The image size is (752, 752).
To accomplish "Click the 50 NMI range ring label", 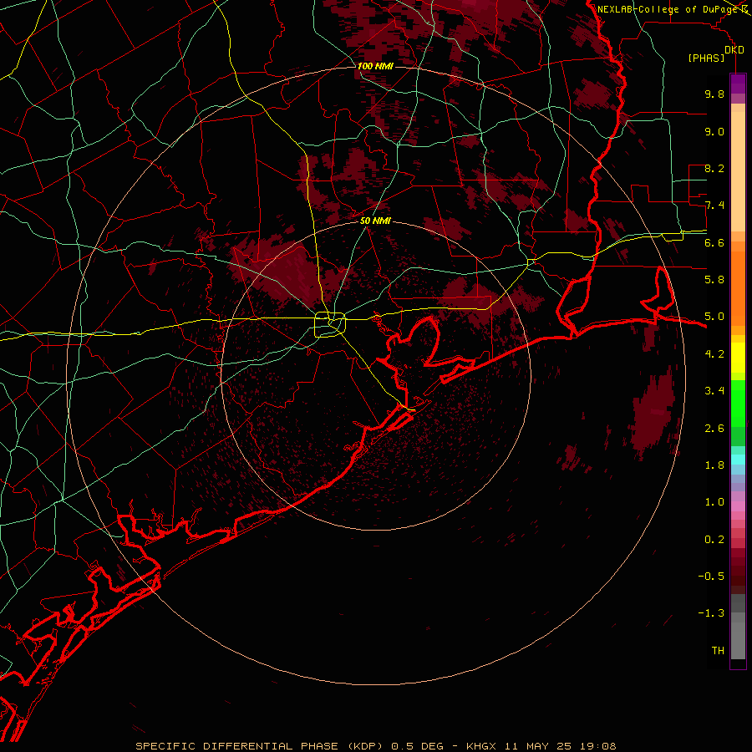I will [x=375, y=221].
